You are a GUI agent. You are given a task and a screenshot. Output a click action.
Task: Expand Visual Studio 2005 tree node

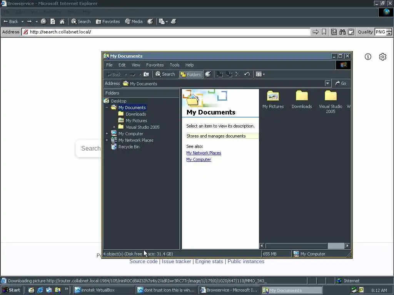(x=114, y=127)
